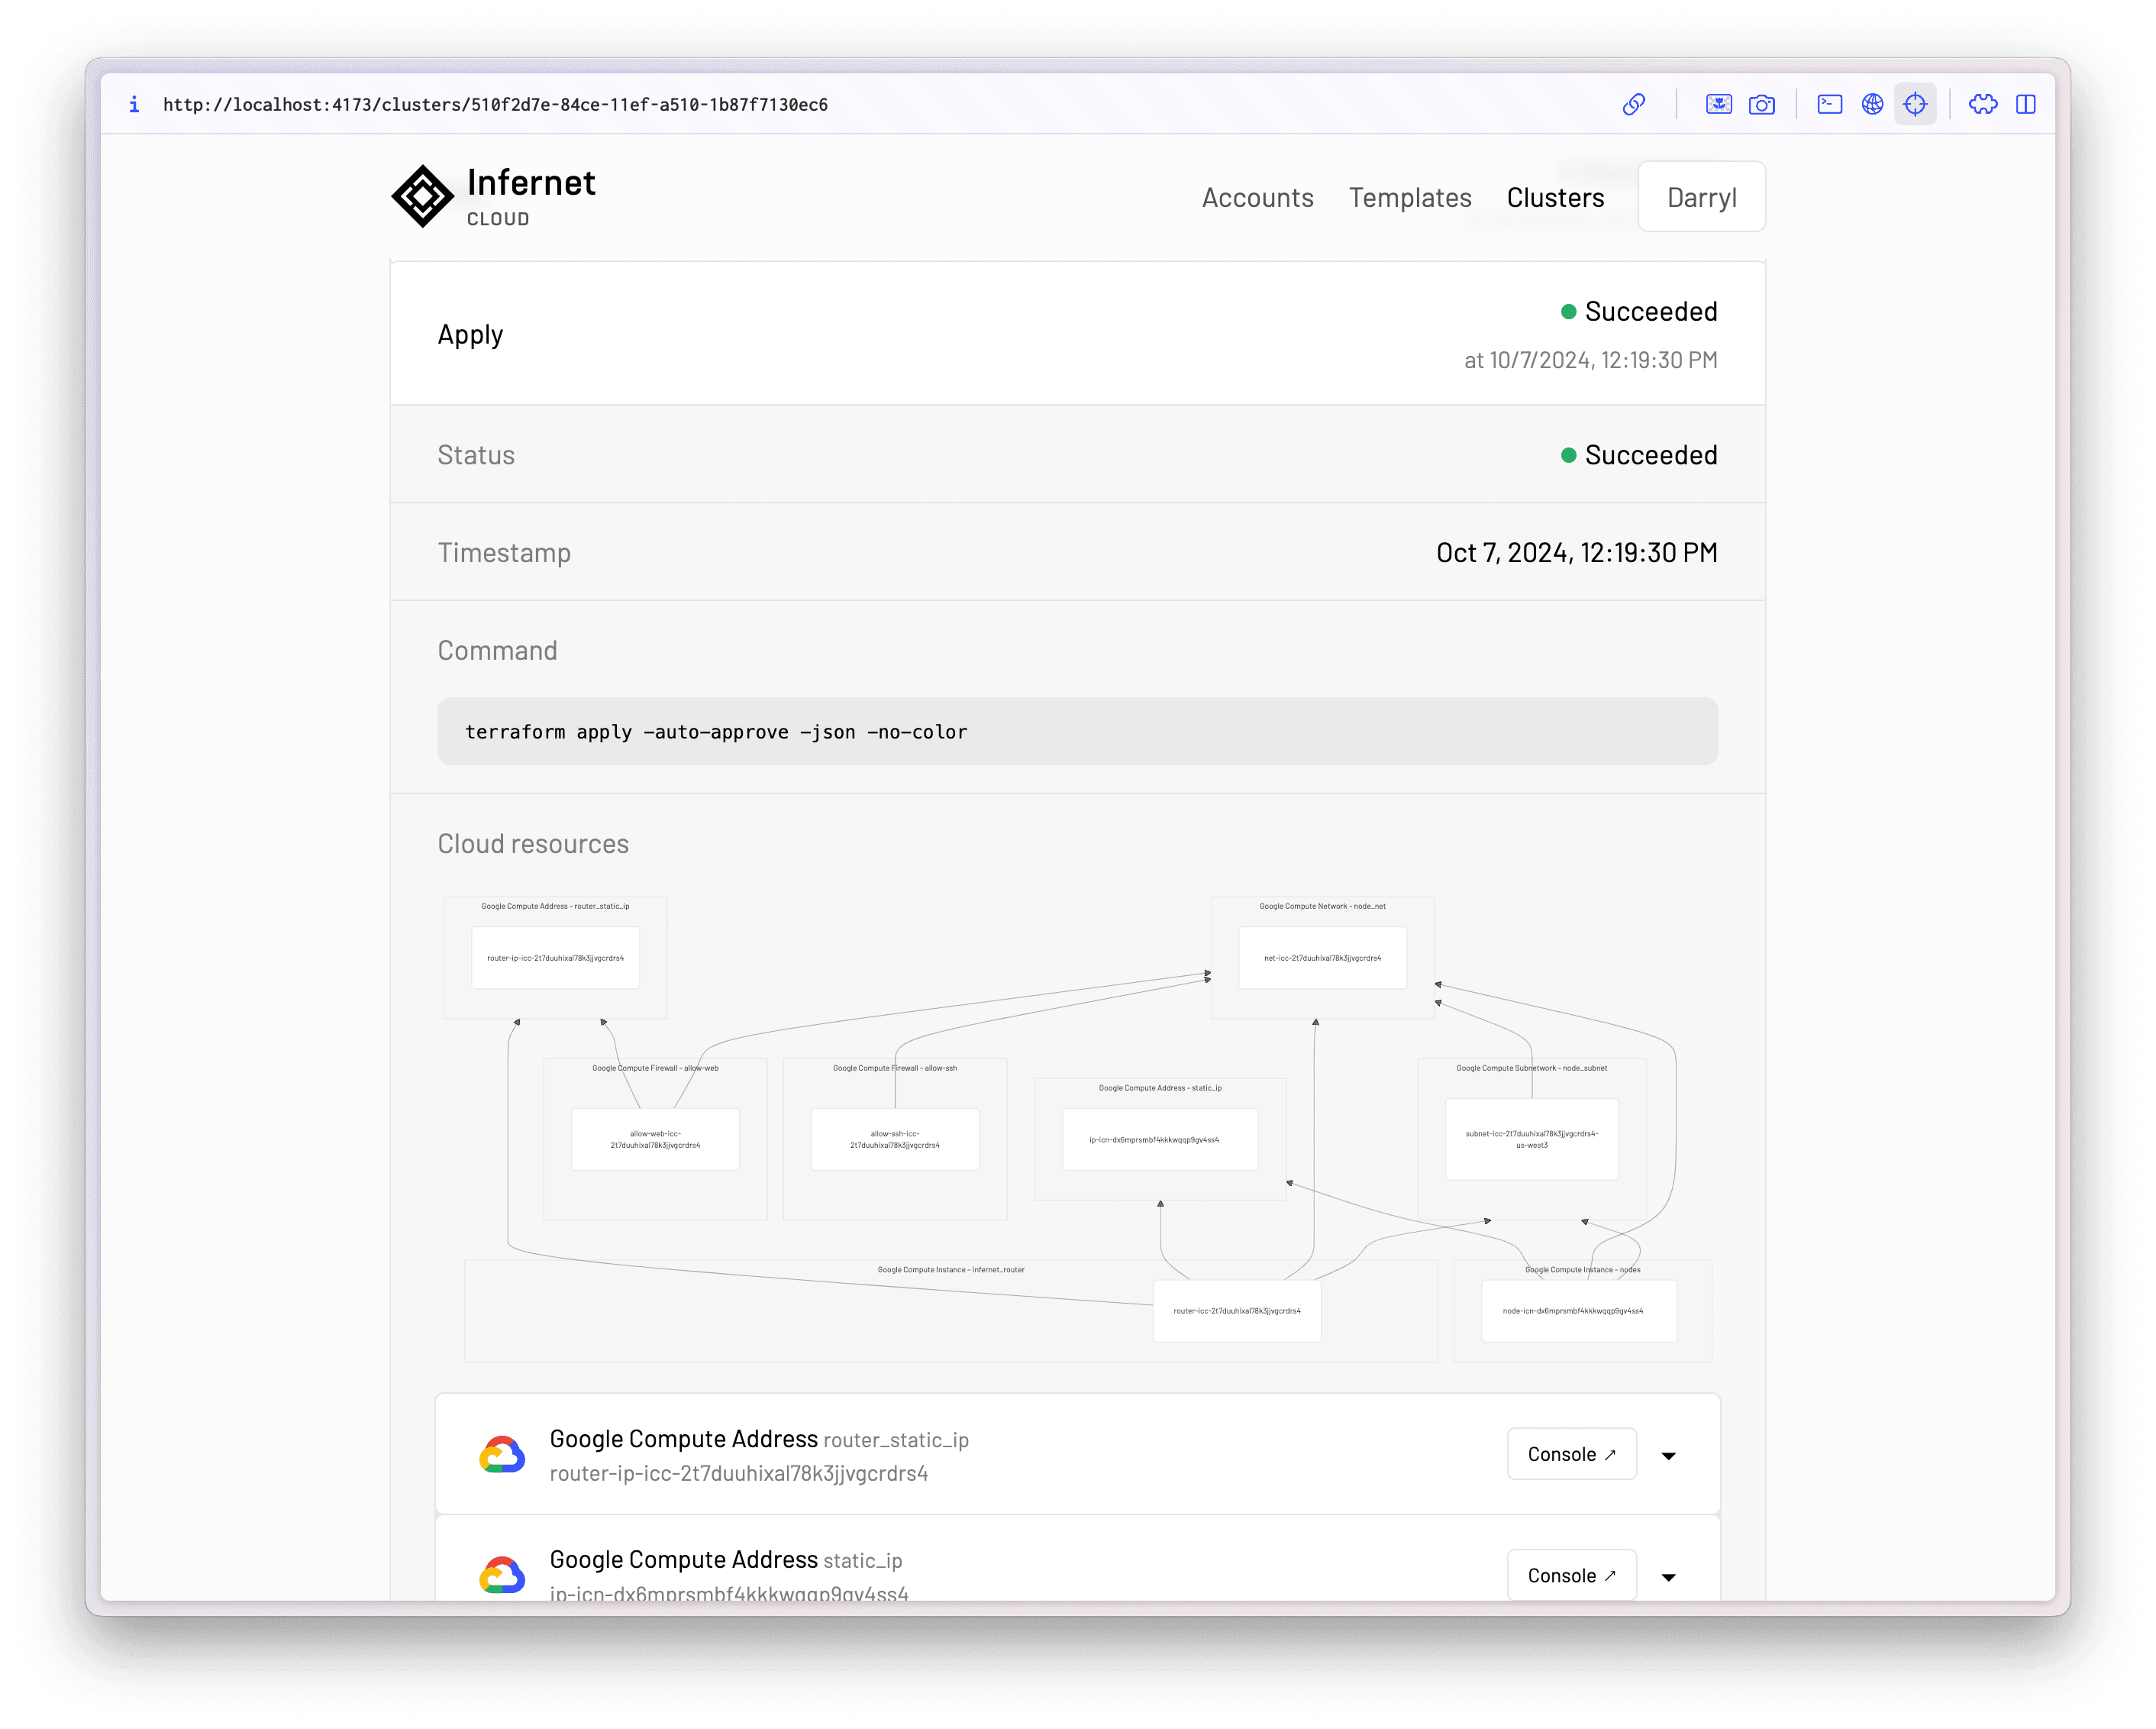Image resolution: width=2156 pixels, height=1729 pixels.
Task: Toggle the Clusters navigation item
Action: [1557, 196]
